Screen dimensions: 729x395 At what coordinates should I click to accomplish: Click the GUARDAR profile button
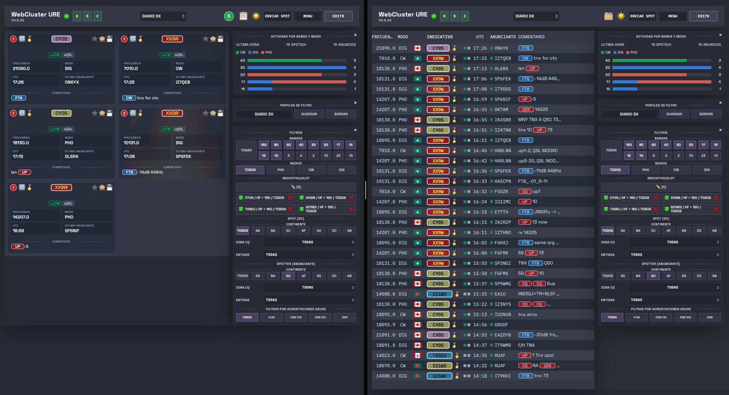tap(309, 114)
